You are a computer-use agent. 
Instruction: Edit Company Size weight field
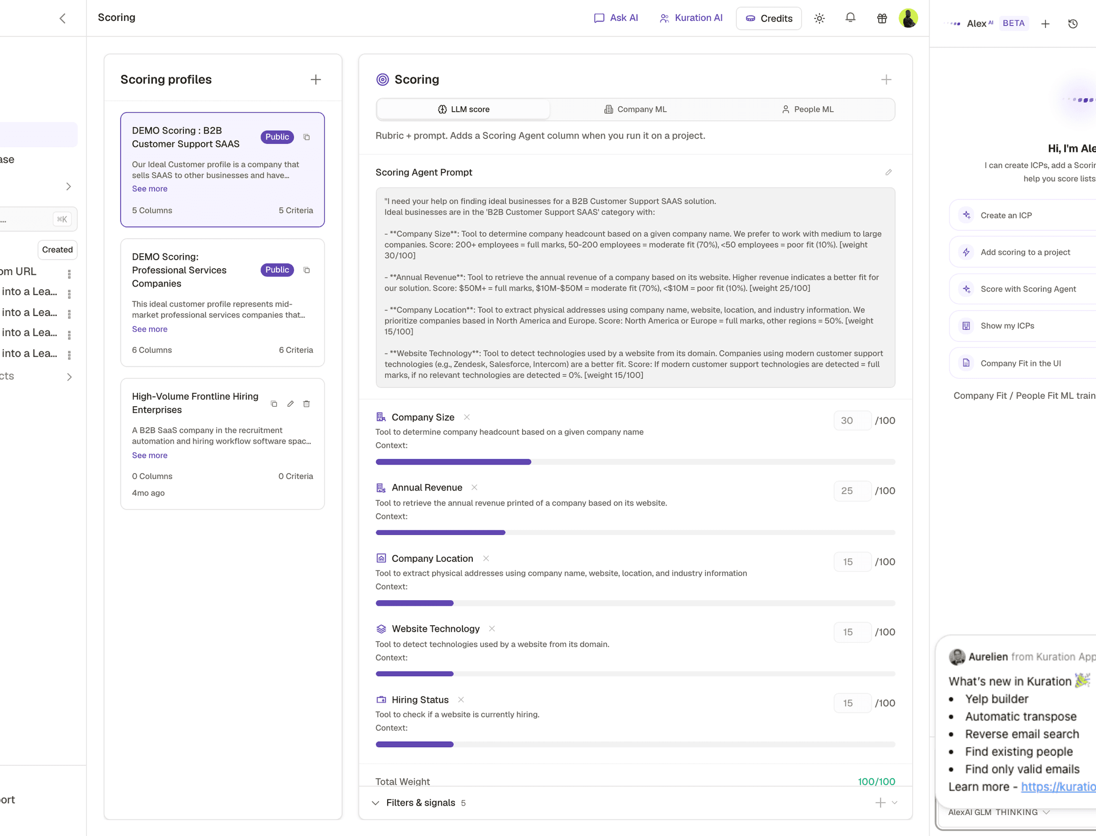point(852,421)
